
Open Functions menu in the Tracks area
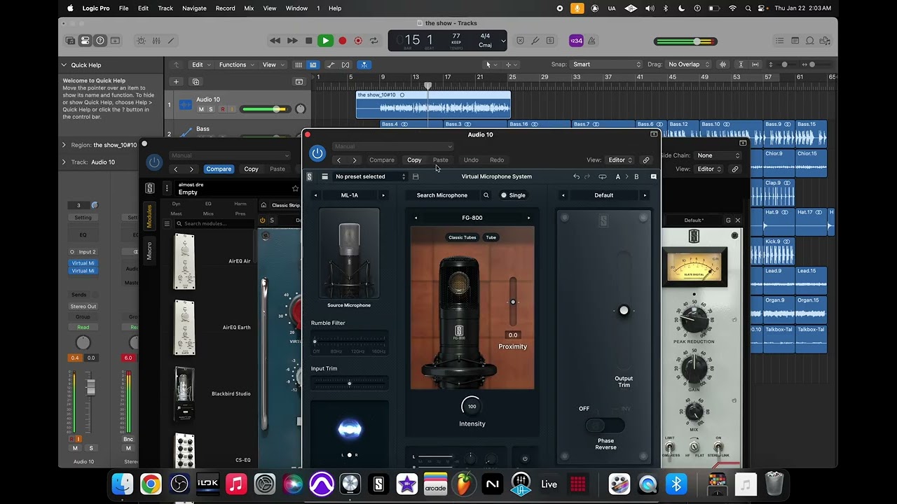tap(236, 65)
